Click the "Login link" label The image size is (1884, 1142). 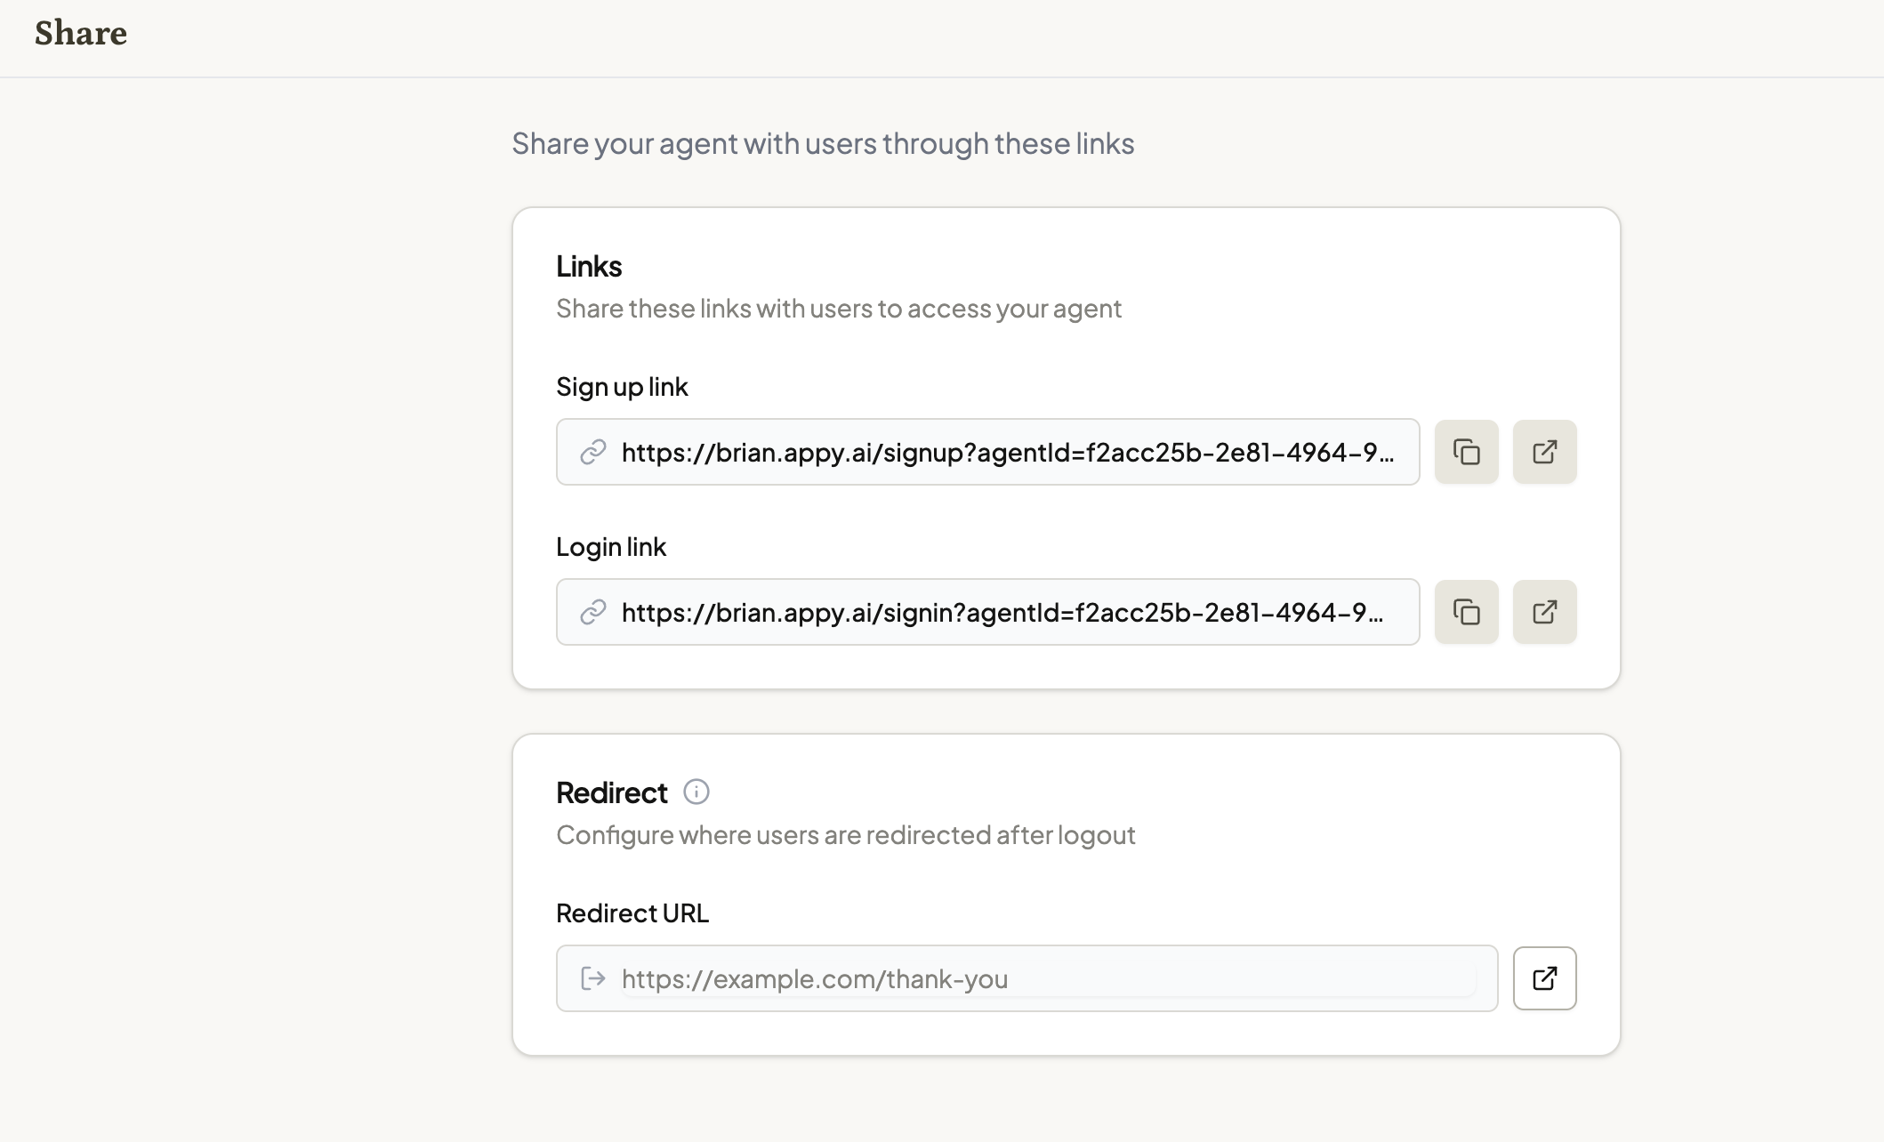click(x=611, y=547)
